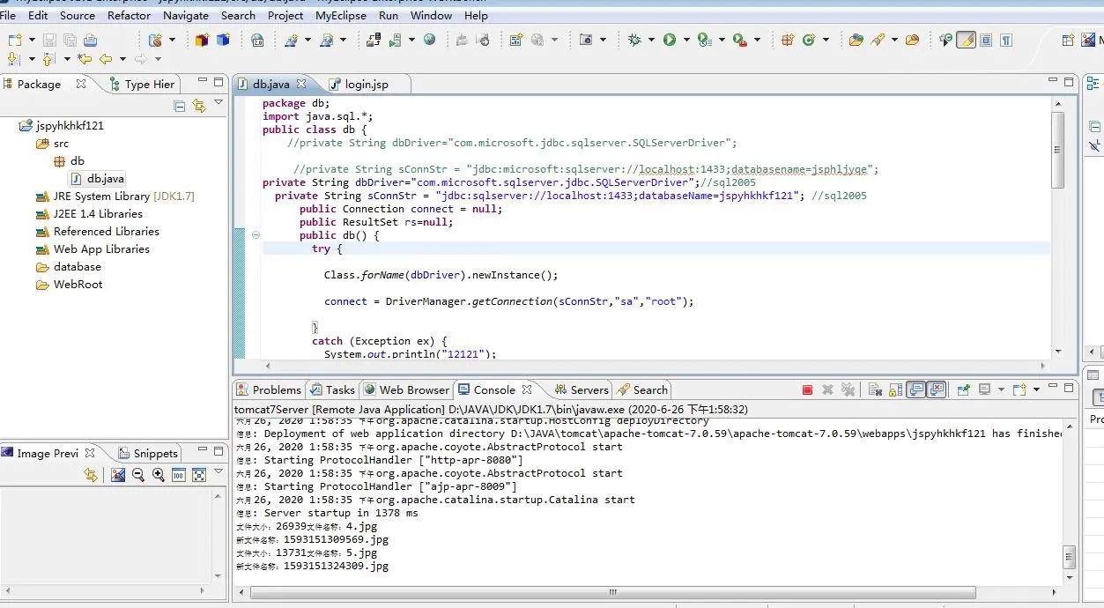The image size is (1104, 608).
Task: Click the Open Task folder icon
Action: pos(913,40)
